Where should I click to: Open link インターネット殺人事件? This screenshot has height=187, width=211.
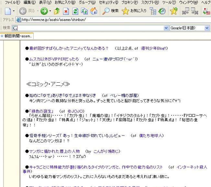pos(192,167)
